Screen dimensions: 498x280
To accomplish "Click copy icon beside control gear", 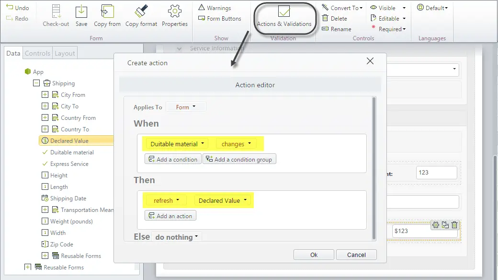I will 445,225.
